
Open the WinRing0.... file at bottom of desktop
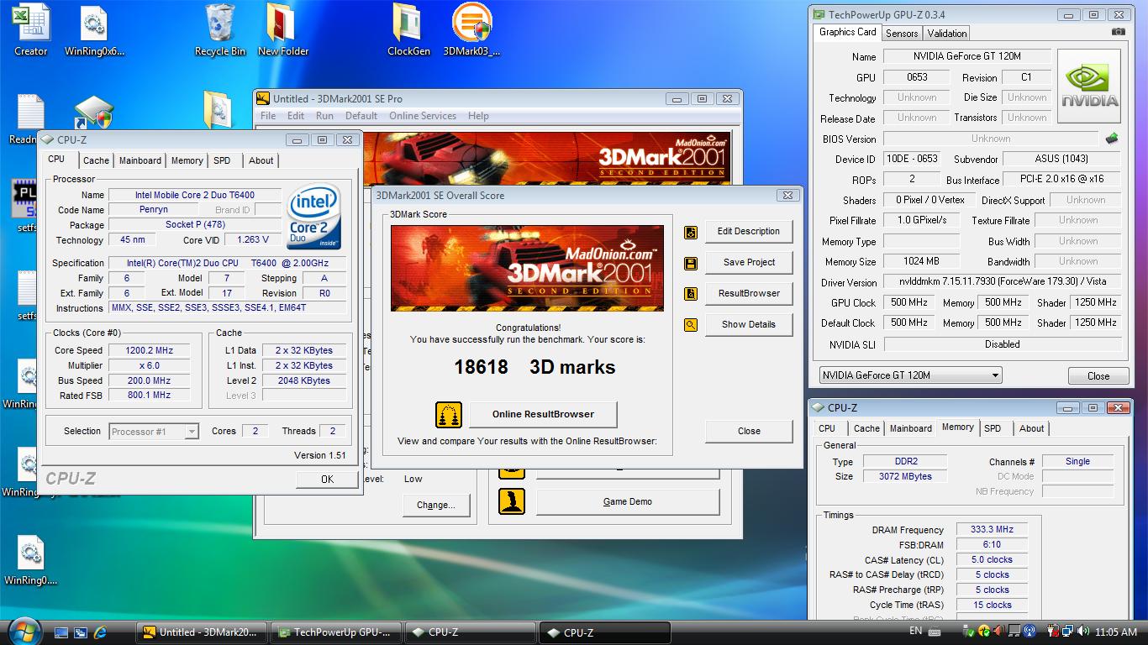click(30, 561)
